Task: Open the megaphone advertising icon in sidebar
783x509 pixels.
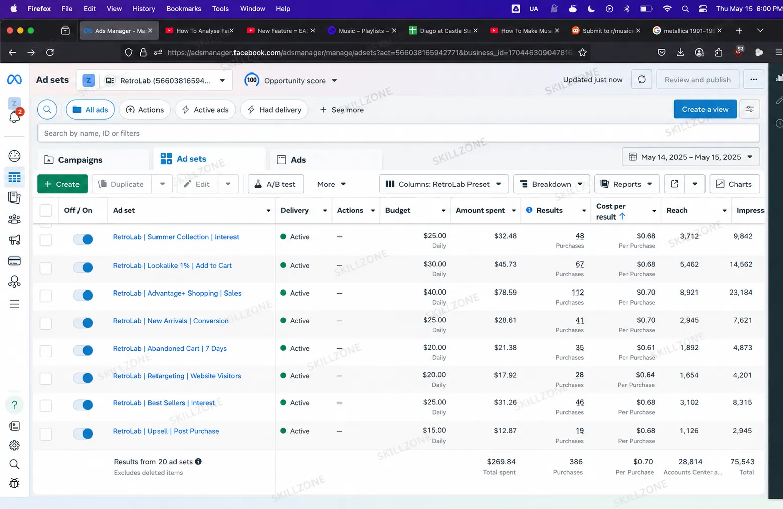Action: (14, 240)
